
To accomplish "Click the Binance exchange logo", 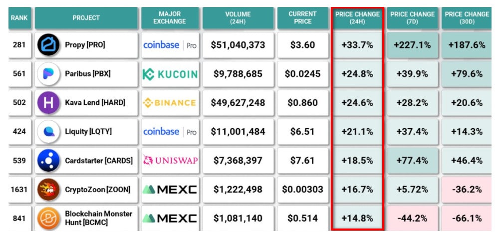I will 170,103.
